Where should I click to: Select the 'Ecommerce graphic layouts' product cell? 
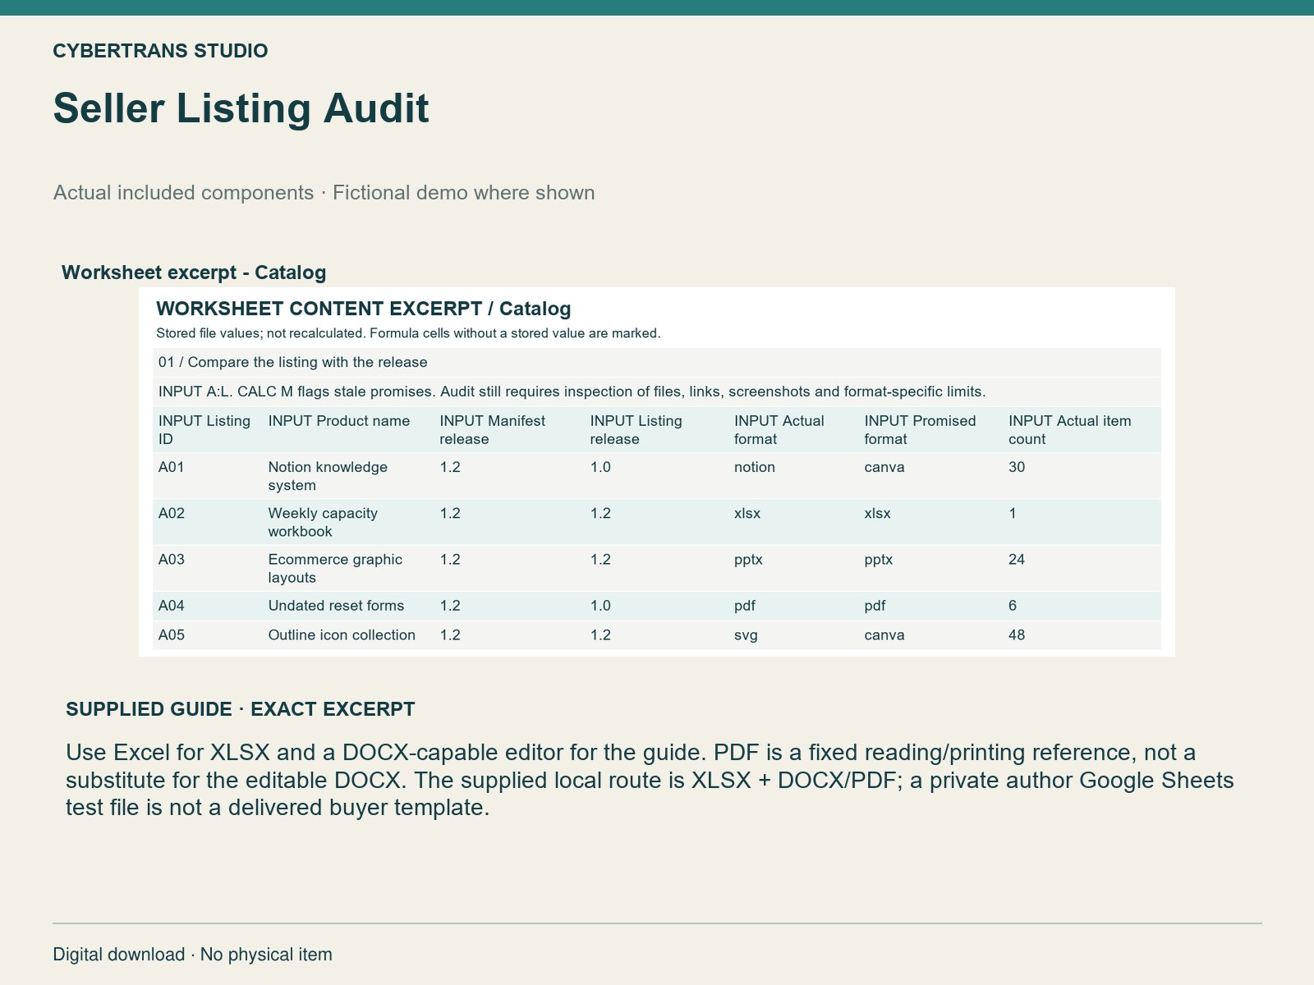(335, 568)
